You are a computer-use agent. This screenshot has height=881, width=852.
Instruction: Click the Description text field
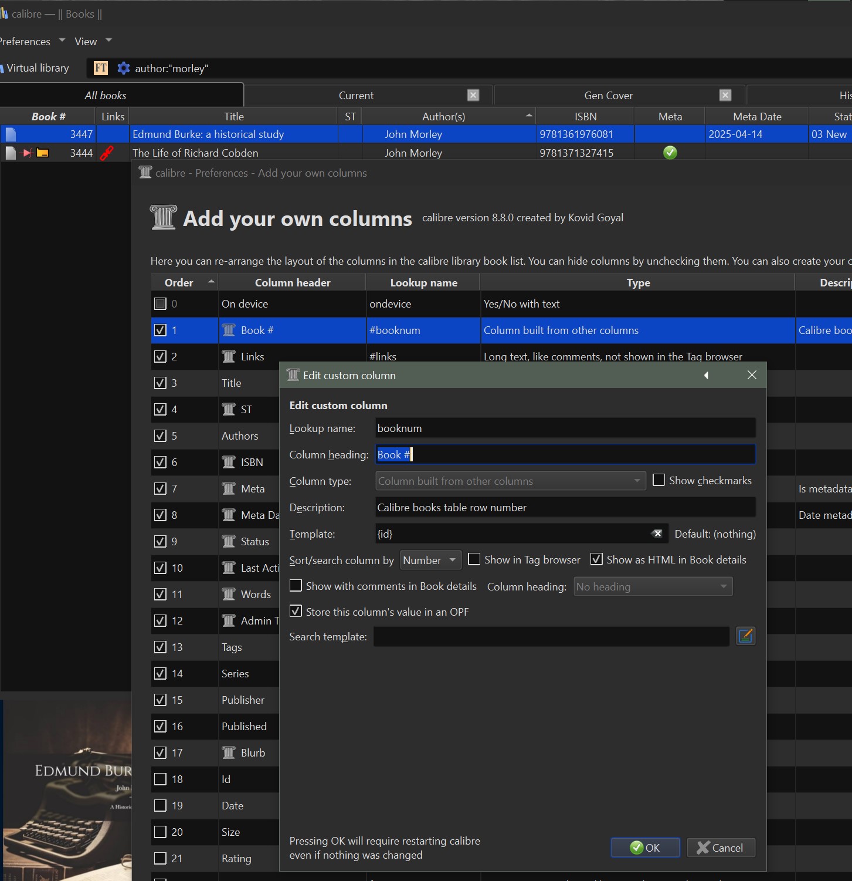click(565, 507)
